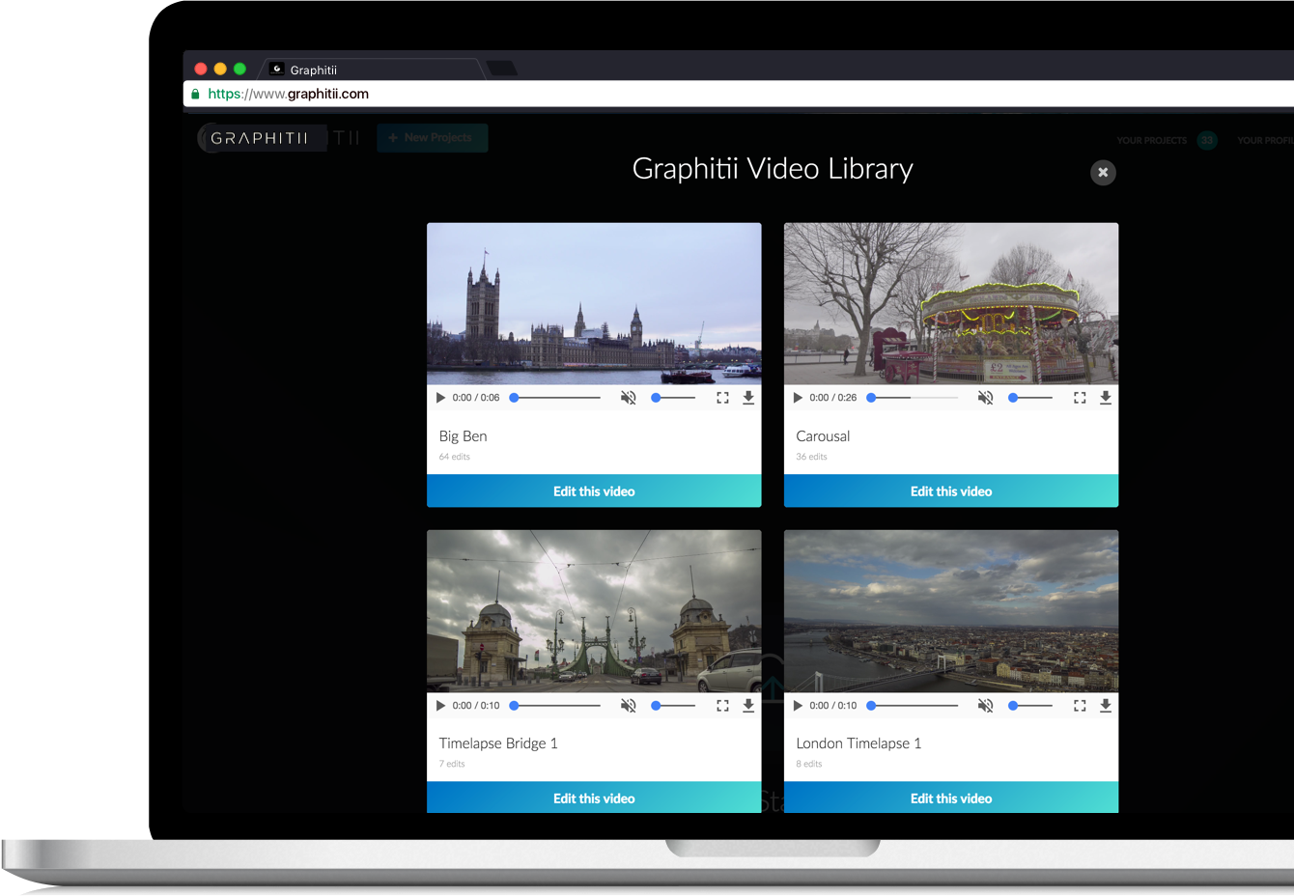Click the Carousal progress bar

[x=913, y=398]
